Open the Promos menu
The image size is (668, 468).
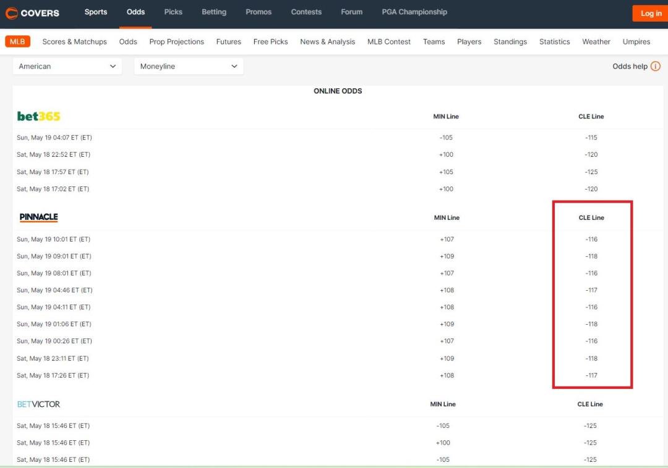[x=259, y=12]
